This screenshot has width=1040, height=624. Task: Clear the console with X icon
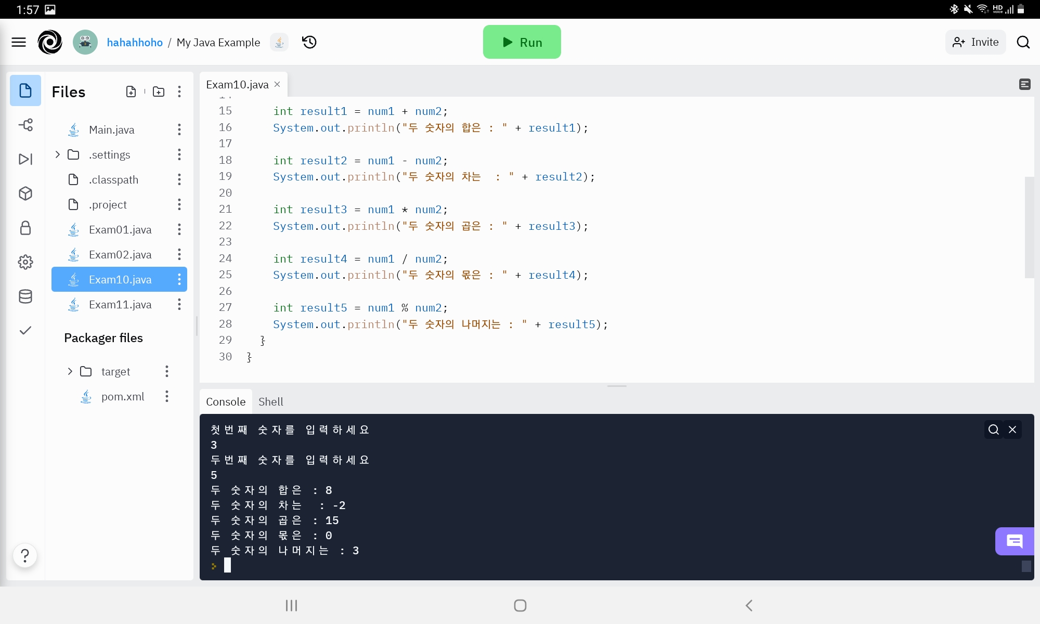[1012, 430]
